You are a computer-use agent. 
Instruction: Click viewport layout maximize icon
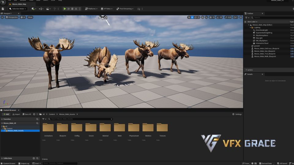(x=241, y=17)
